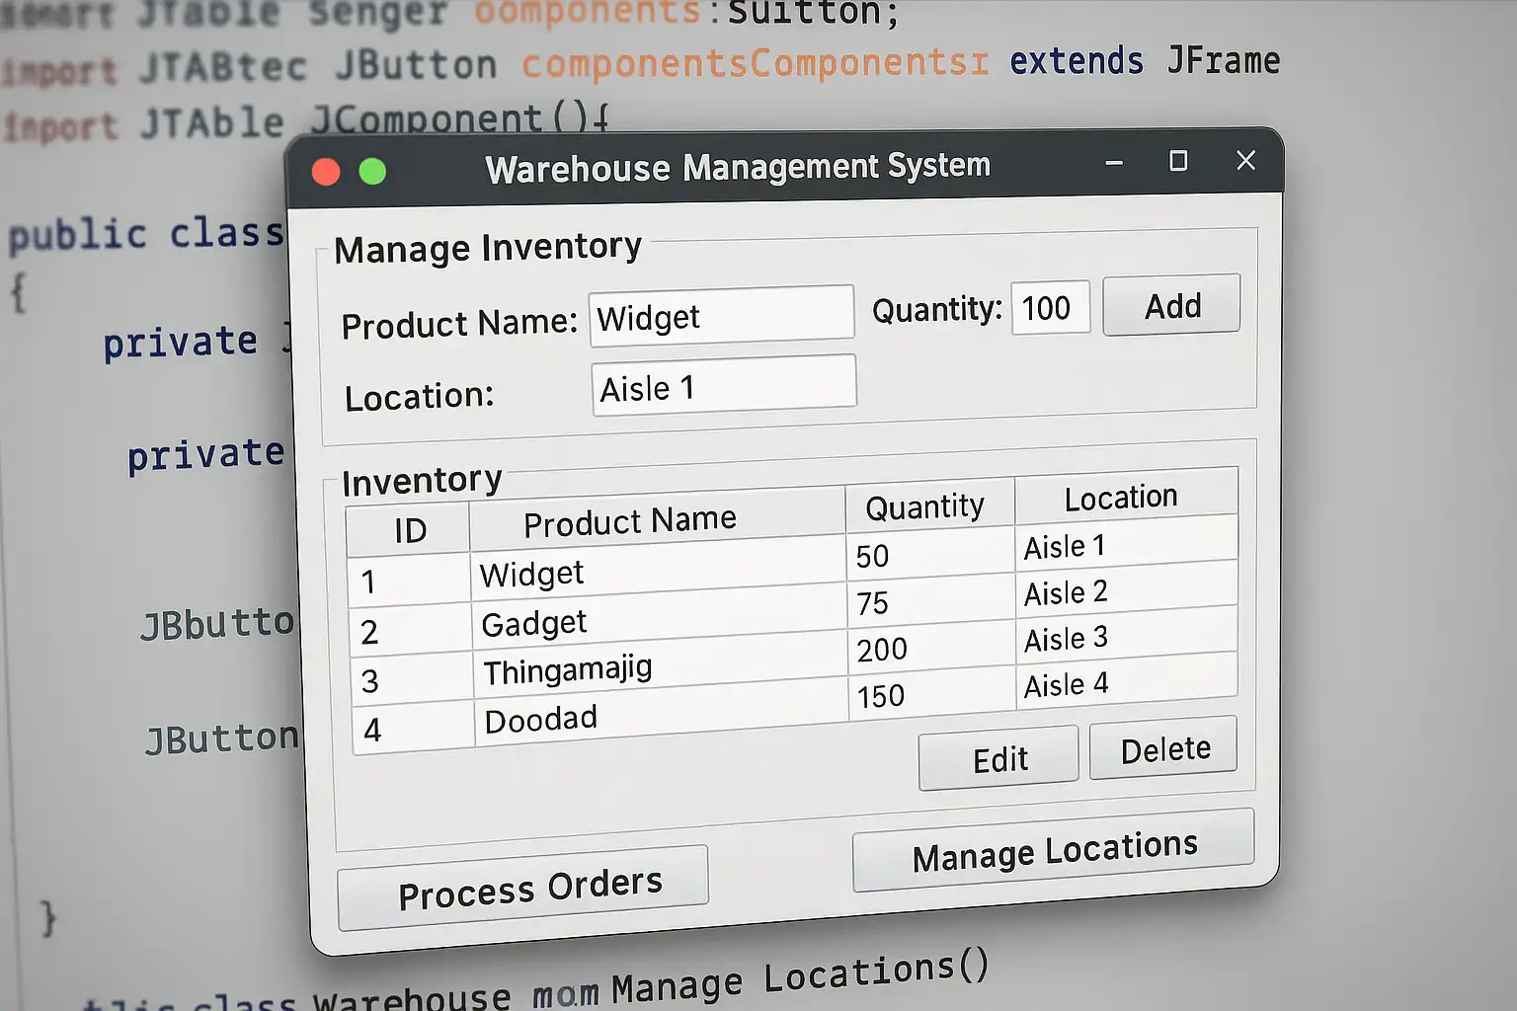Maximize the Warehouse Management System window

1178,161
